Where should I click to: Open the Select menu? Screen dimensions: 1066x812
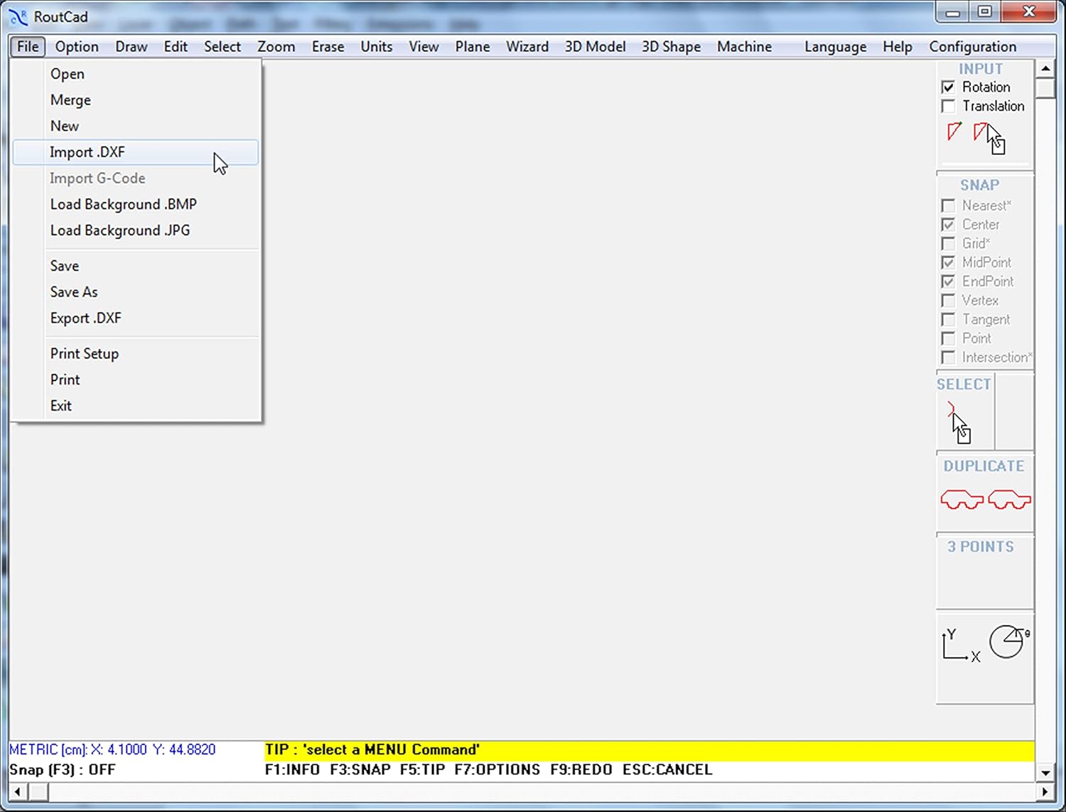coord(222,47)
